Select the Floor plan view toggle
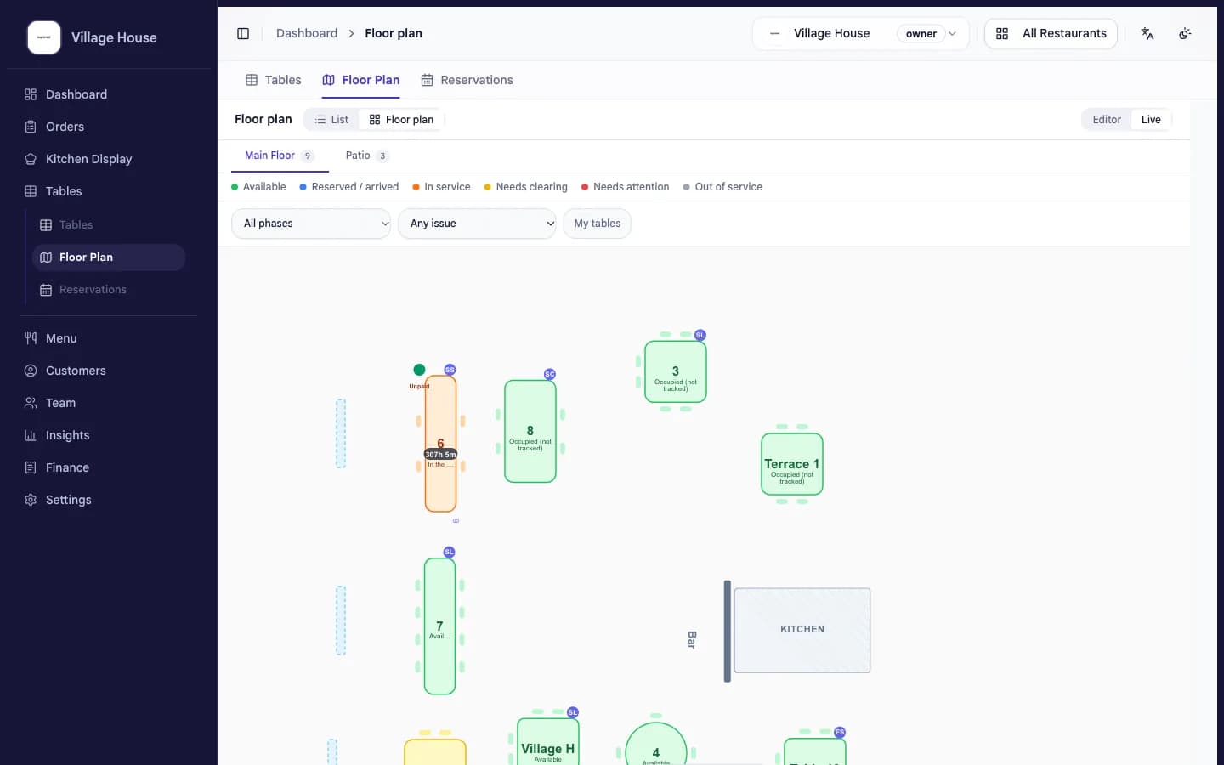Viewport: 1224px width, 765px height. coord(401,120)
